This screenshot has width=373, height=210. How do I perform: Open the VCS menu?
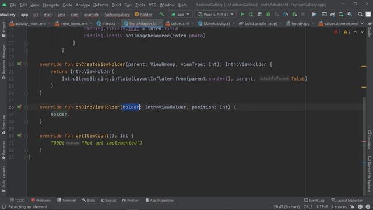(x=152, y=5)
